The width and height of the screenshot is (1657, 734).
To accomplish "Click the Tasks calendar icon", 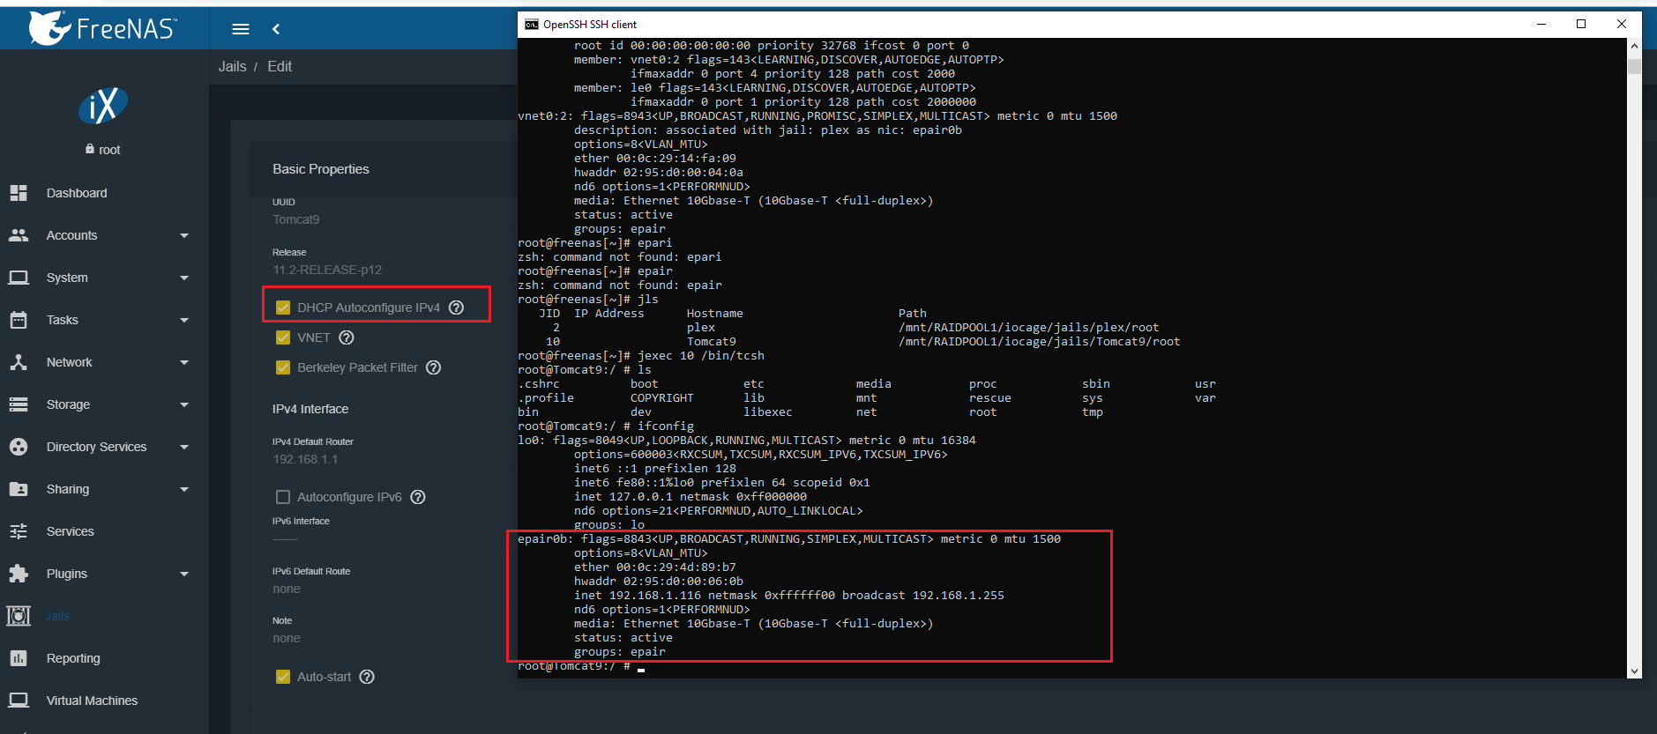I will point(19,320).
